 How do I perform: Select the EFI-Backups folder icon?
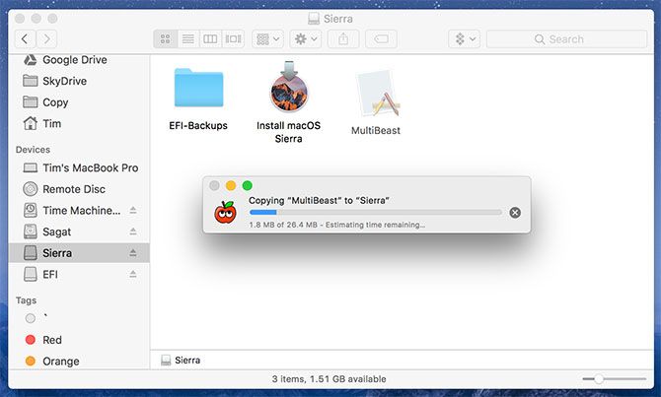tap(198, 88)
